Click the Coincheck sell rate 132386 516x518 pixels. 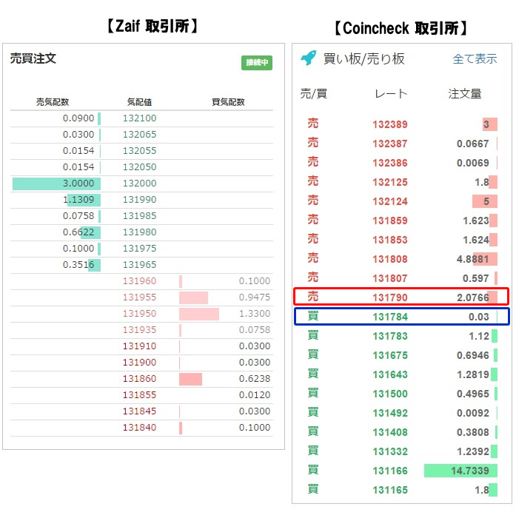390,163
